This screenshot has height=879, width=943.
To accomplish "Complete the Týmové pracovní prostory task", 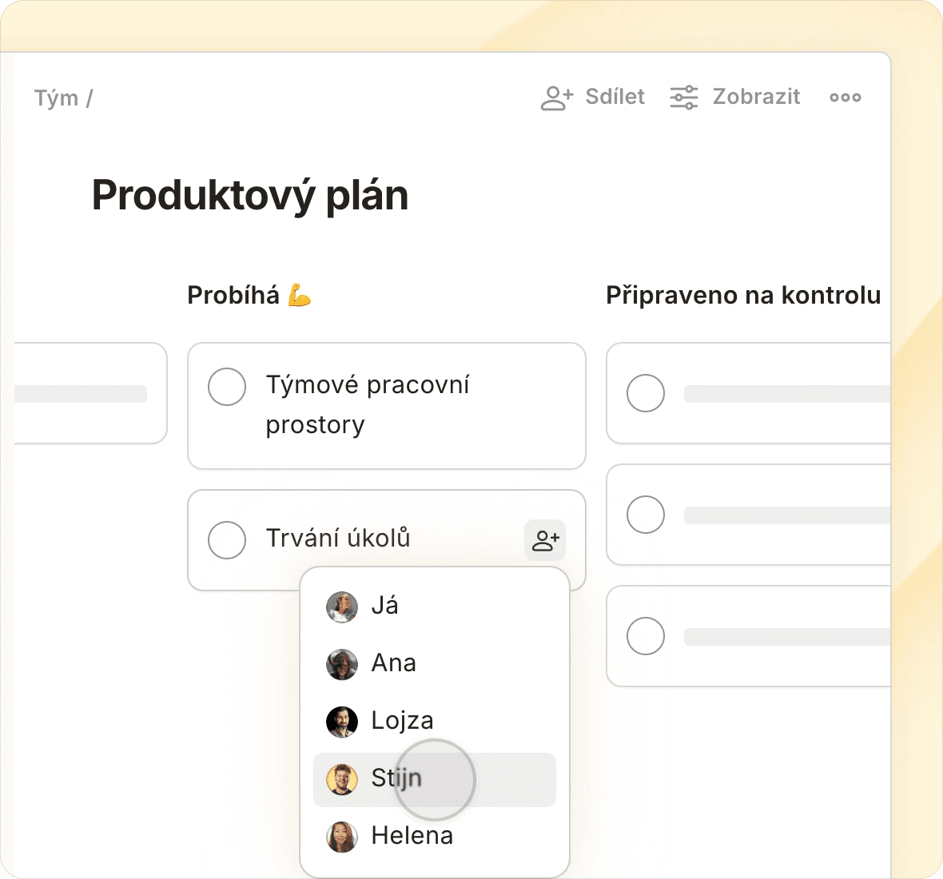I will (x=227, y=388).
